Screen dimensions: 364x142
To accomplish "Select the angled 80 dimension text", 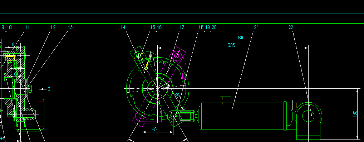I will point(177,95).
